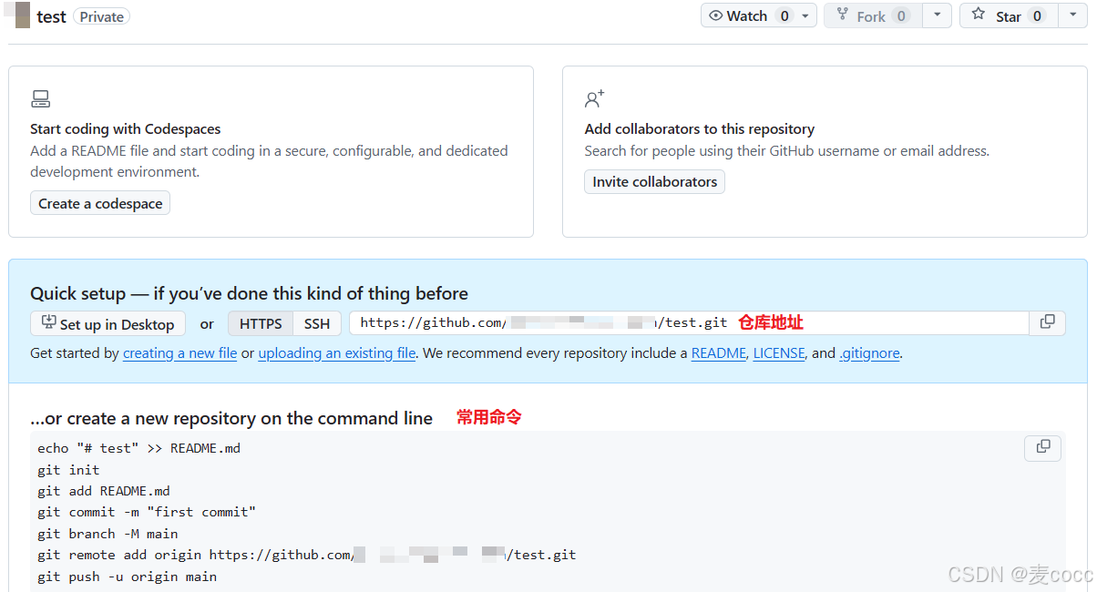Click the git init command line
This screenshot has height=592, width=1097.
(x=68, y=470)
